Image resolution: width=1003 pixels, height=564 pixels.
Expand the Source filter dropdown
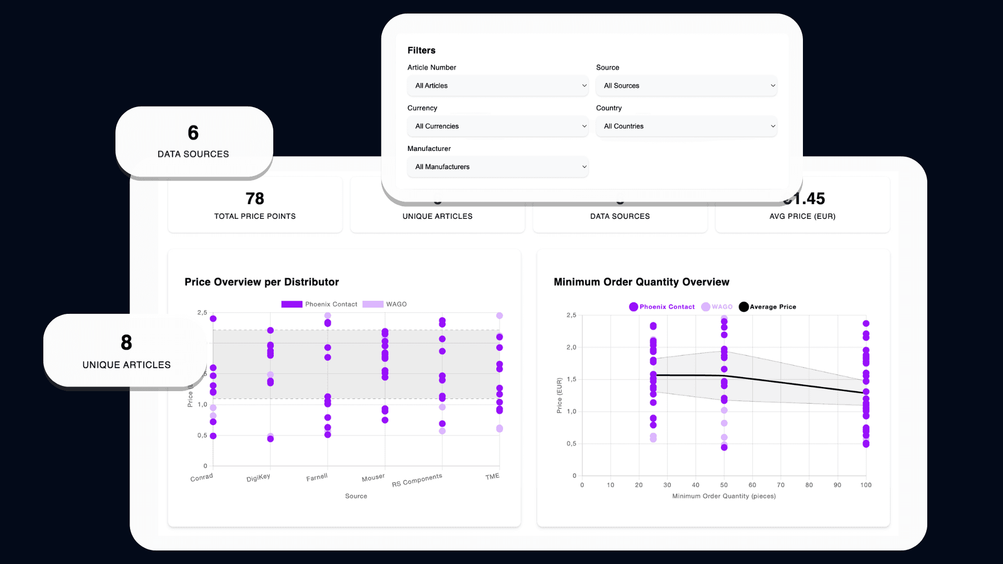click(x=686, y=85)
